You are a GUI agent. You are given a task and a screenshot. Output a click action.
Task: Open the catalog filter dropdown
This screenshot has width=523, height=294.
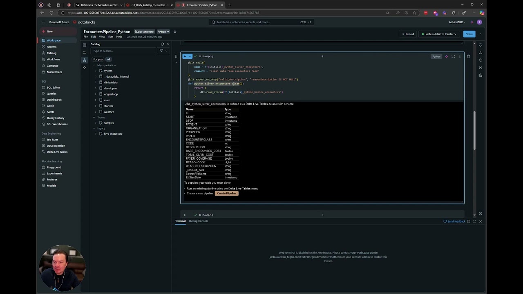(163, 51)
